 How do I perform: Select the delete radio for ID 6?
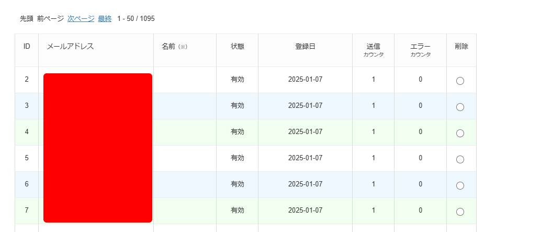pos(460,186)
